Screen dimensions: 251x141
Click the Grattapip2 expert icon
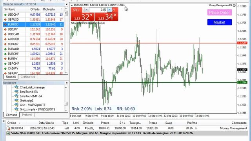(x=16, y=100)
